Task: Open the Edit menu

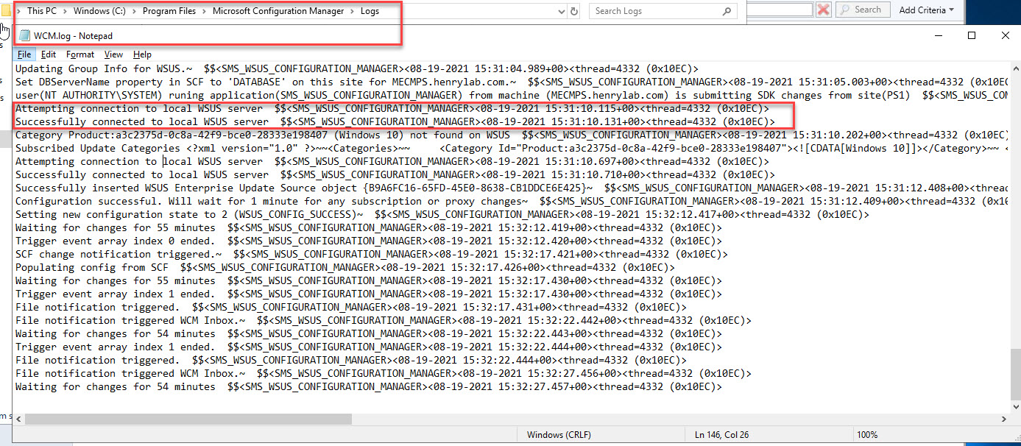Action: pos(49,54)
